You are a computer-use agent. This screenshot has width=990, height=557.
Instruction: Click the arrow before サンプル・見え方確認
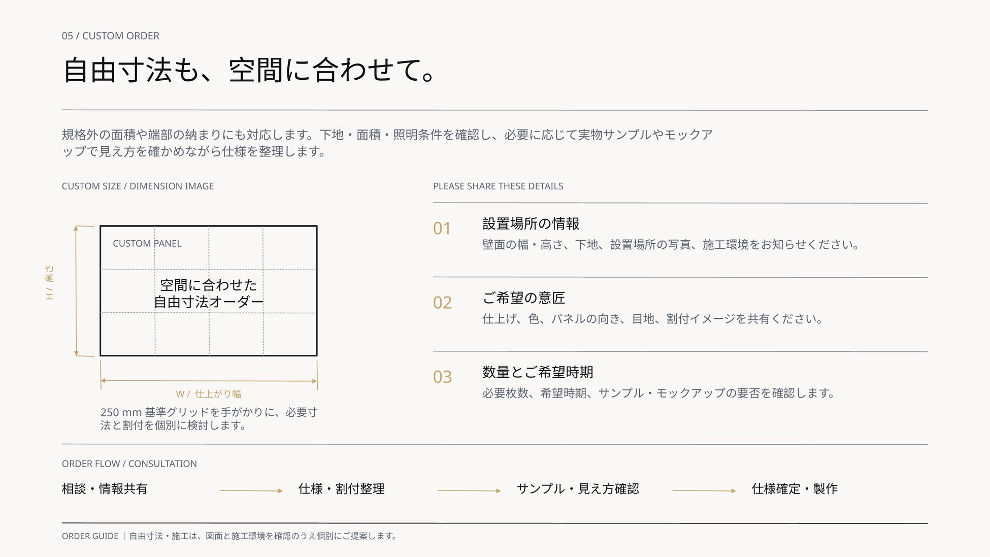(x=469, y=490)
